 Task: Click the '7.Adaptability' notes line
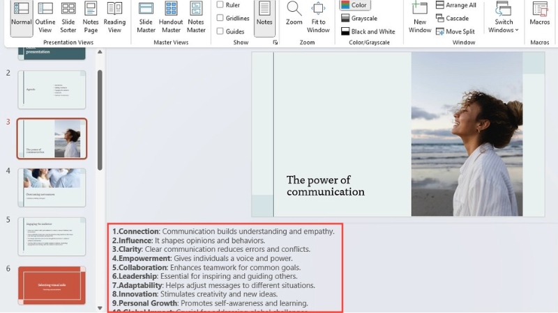(x=213, y=285)
